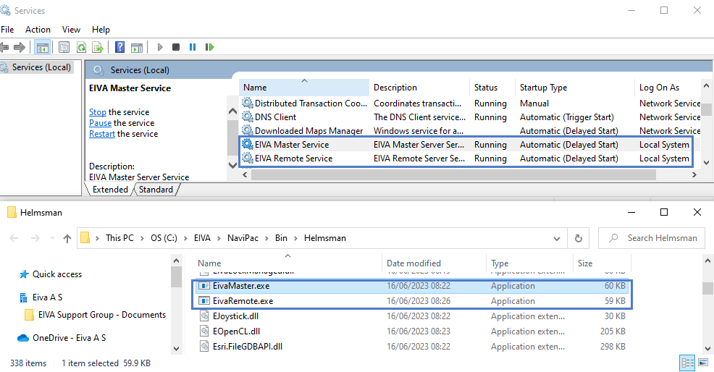Open recent locations dropdown in Explorer
Image resolution: width=714 pixels, height=372 pixels.
[52, 238]
